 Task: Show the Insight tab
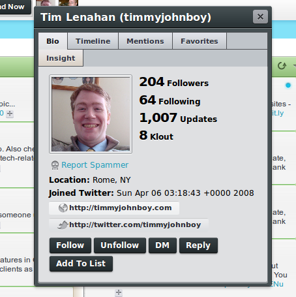[61, 58]
